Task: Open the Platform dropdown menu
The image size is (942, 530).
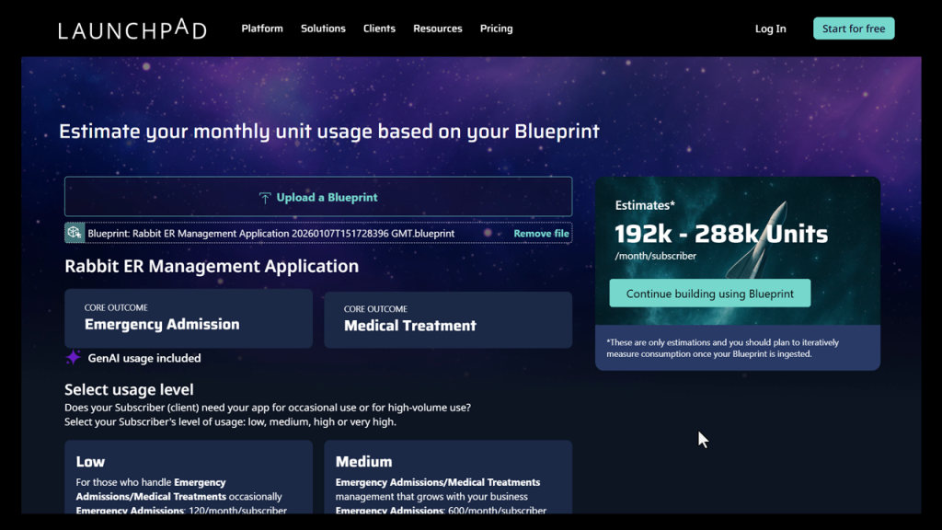Action: (262, 29)
